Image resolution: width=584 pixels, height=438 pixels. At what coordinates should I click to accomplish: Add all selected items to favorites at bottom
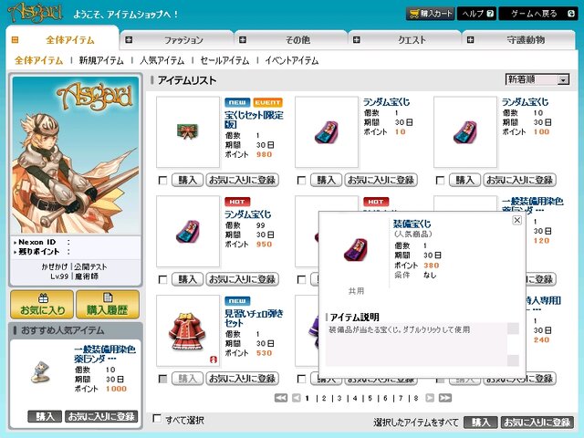[537, 422]
